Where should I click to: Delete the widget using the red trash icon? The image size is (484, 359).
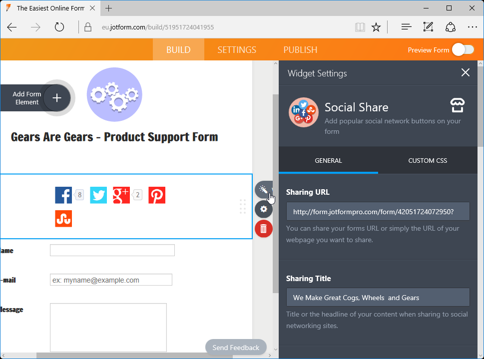pos(264,229)
